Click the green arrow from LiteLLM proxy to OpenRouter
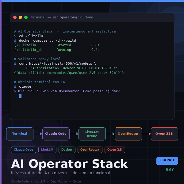Image resolution: width=184 pixels, height=184 pixels. [x=110, y=134]
